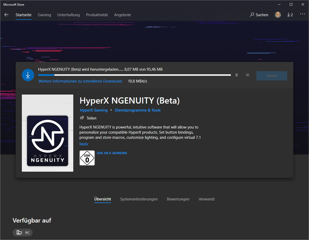Viewport: 309px width, 240px height.
Task: Click the USK 0 rating badge
Action: [x=87, y=158]
